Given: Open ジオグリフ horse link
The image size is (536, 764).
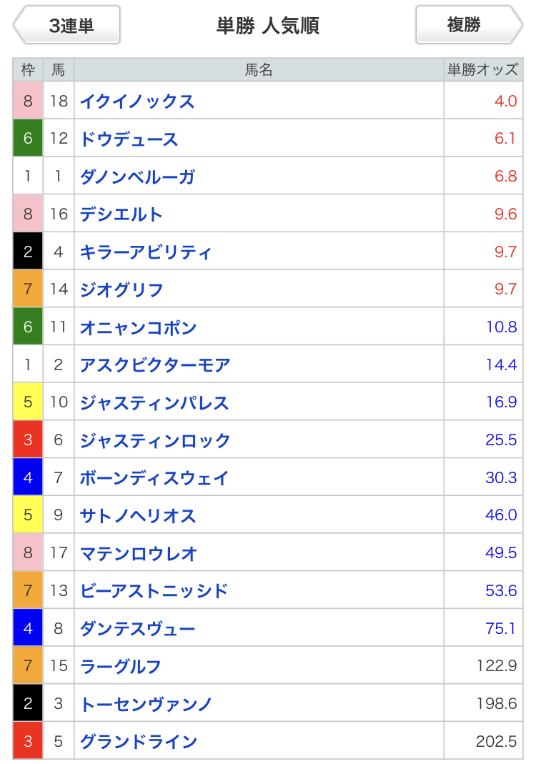Looking at the screenshot, I should pos(121,289).
